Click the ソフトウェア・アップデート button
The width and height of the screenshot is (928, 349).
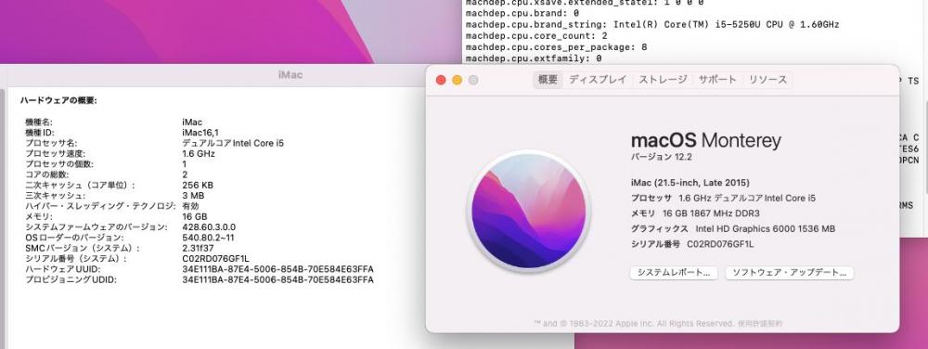pyautogui.click(x=790, y=273)
